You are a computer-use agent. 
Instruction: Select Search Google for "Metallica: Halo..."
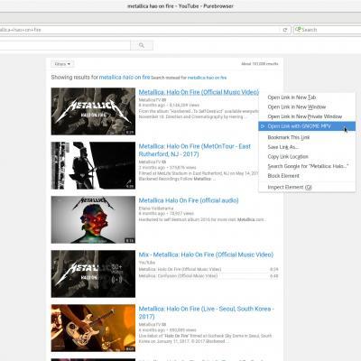308,166
